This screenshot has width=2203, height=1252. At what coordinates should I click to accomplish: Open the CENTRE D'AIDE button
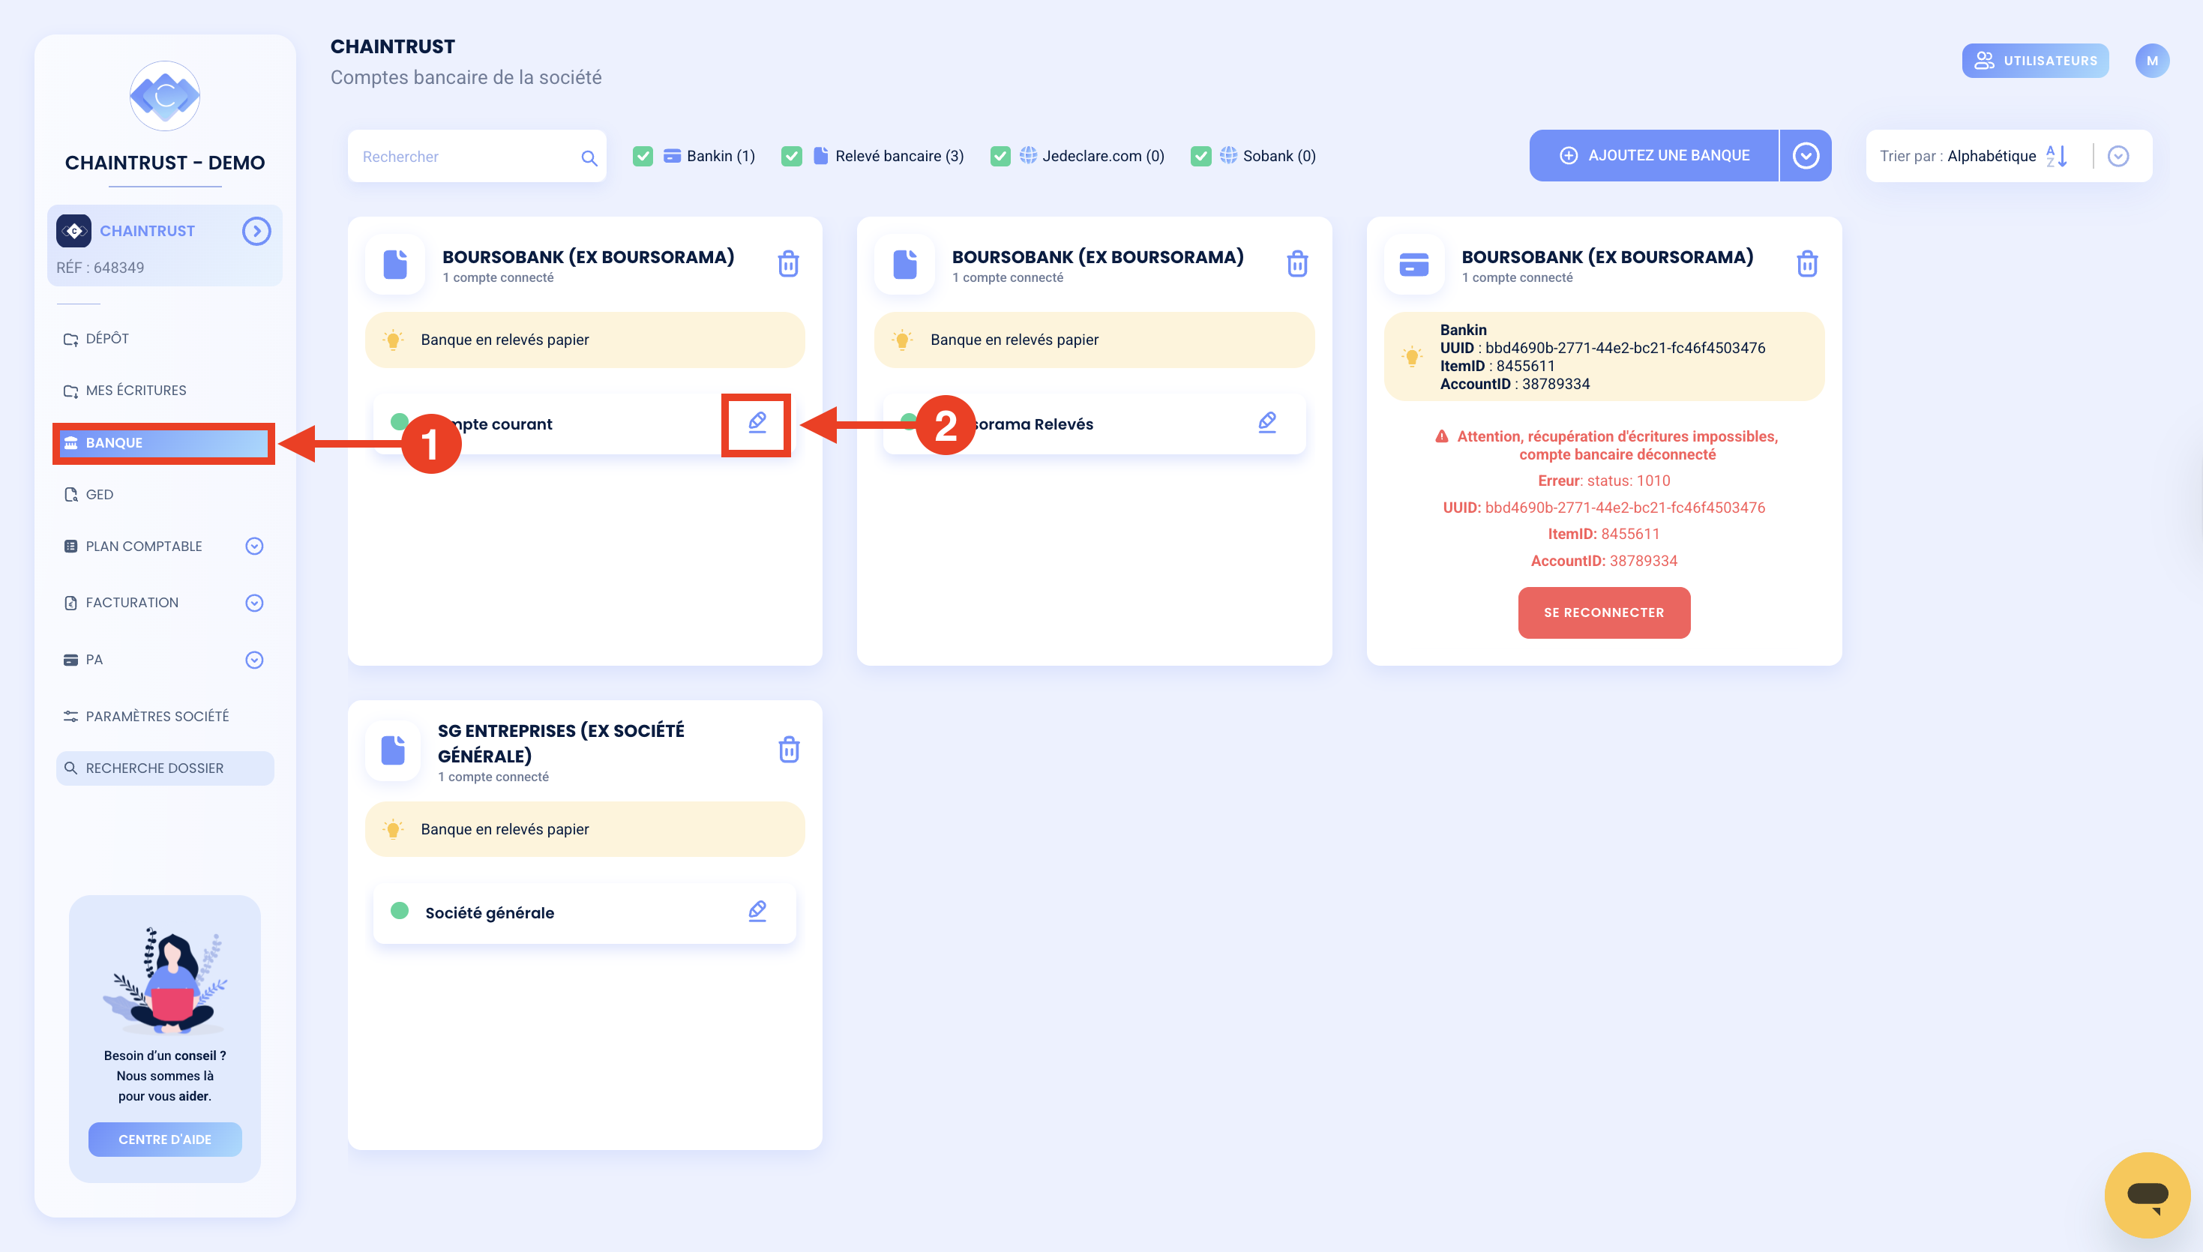(x=165, y=1140)
